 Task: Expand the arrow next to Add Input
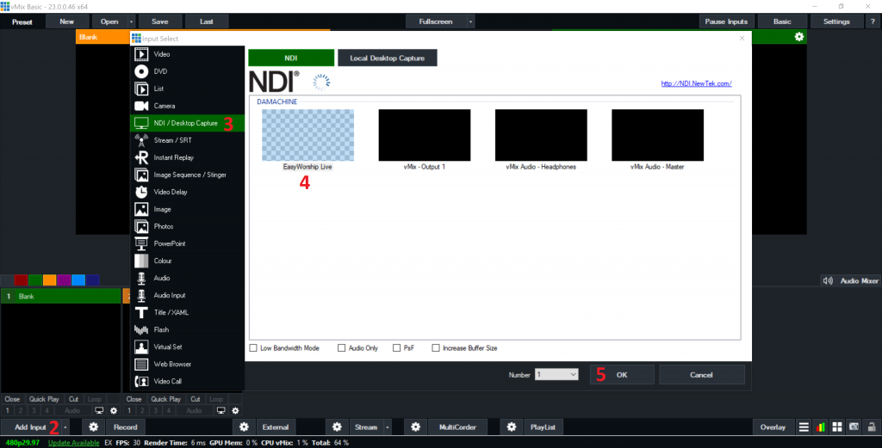coord(65,427)
